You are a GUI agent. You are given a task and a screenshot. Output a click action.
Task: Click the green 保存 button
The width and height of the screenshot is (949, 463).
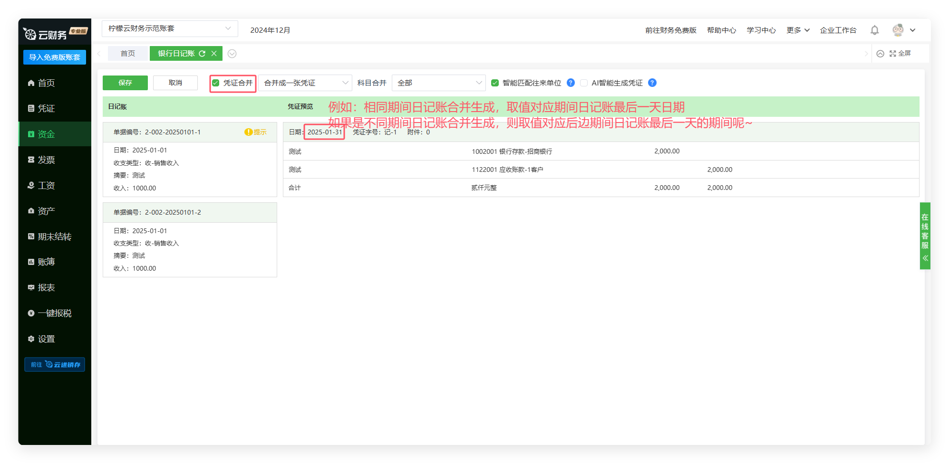tap(125, 83)
